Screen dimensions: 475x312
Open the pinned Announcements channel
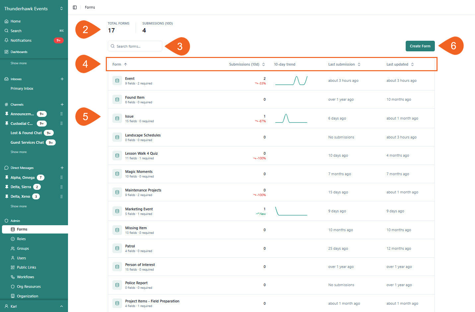22,114
